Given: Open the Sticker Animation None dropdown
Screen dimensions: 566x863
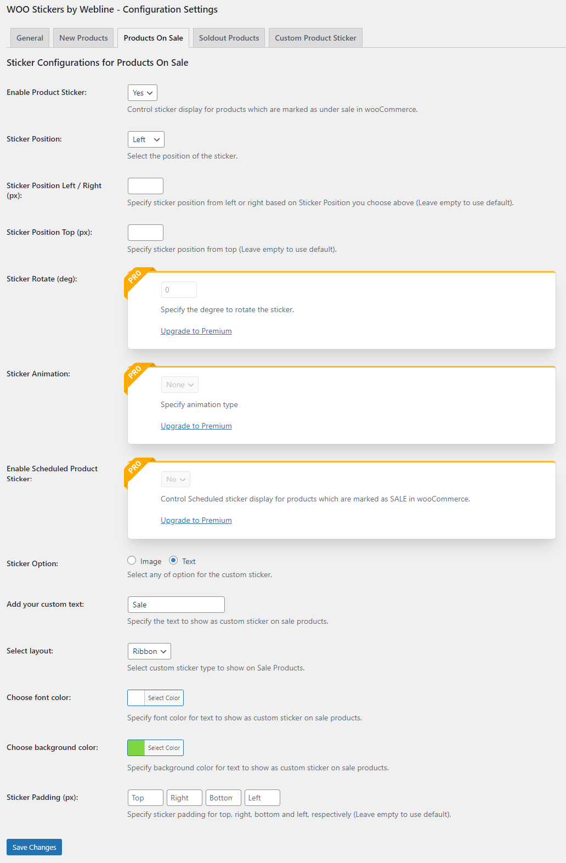Looking at the screenshot, I should [180, 385].
